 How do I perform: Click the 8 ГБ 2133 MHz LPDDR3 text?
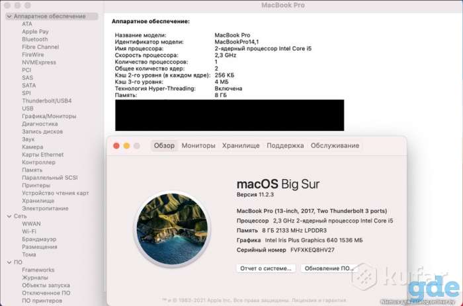[294, 231]
